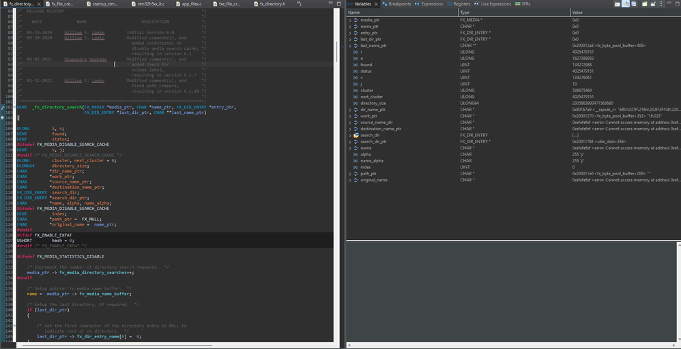The height and width of the screenshot is (349, 681).
Task: Click value 10 of variable j
Action: coord(575,84)
